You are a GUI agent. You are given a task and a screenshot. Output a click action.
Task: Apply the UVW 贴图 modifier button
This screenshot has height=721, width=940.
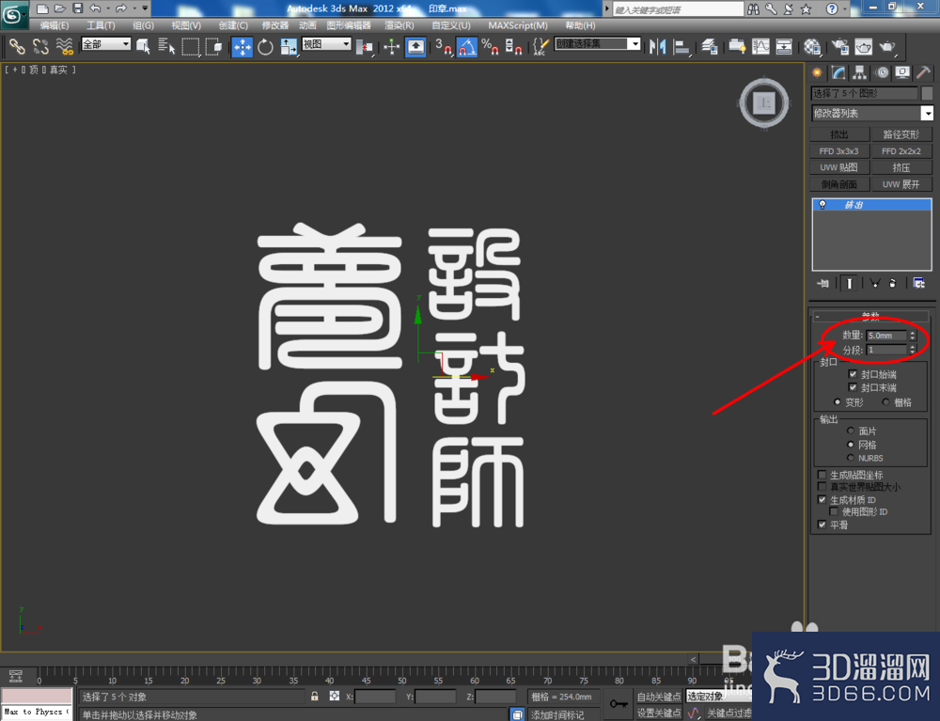pyautogui.click(x=839, y=167)
